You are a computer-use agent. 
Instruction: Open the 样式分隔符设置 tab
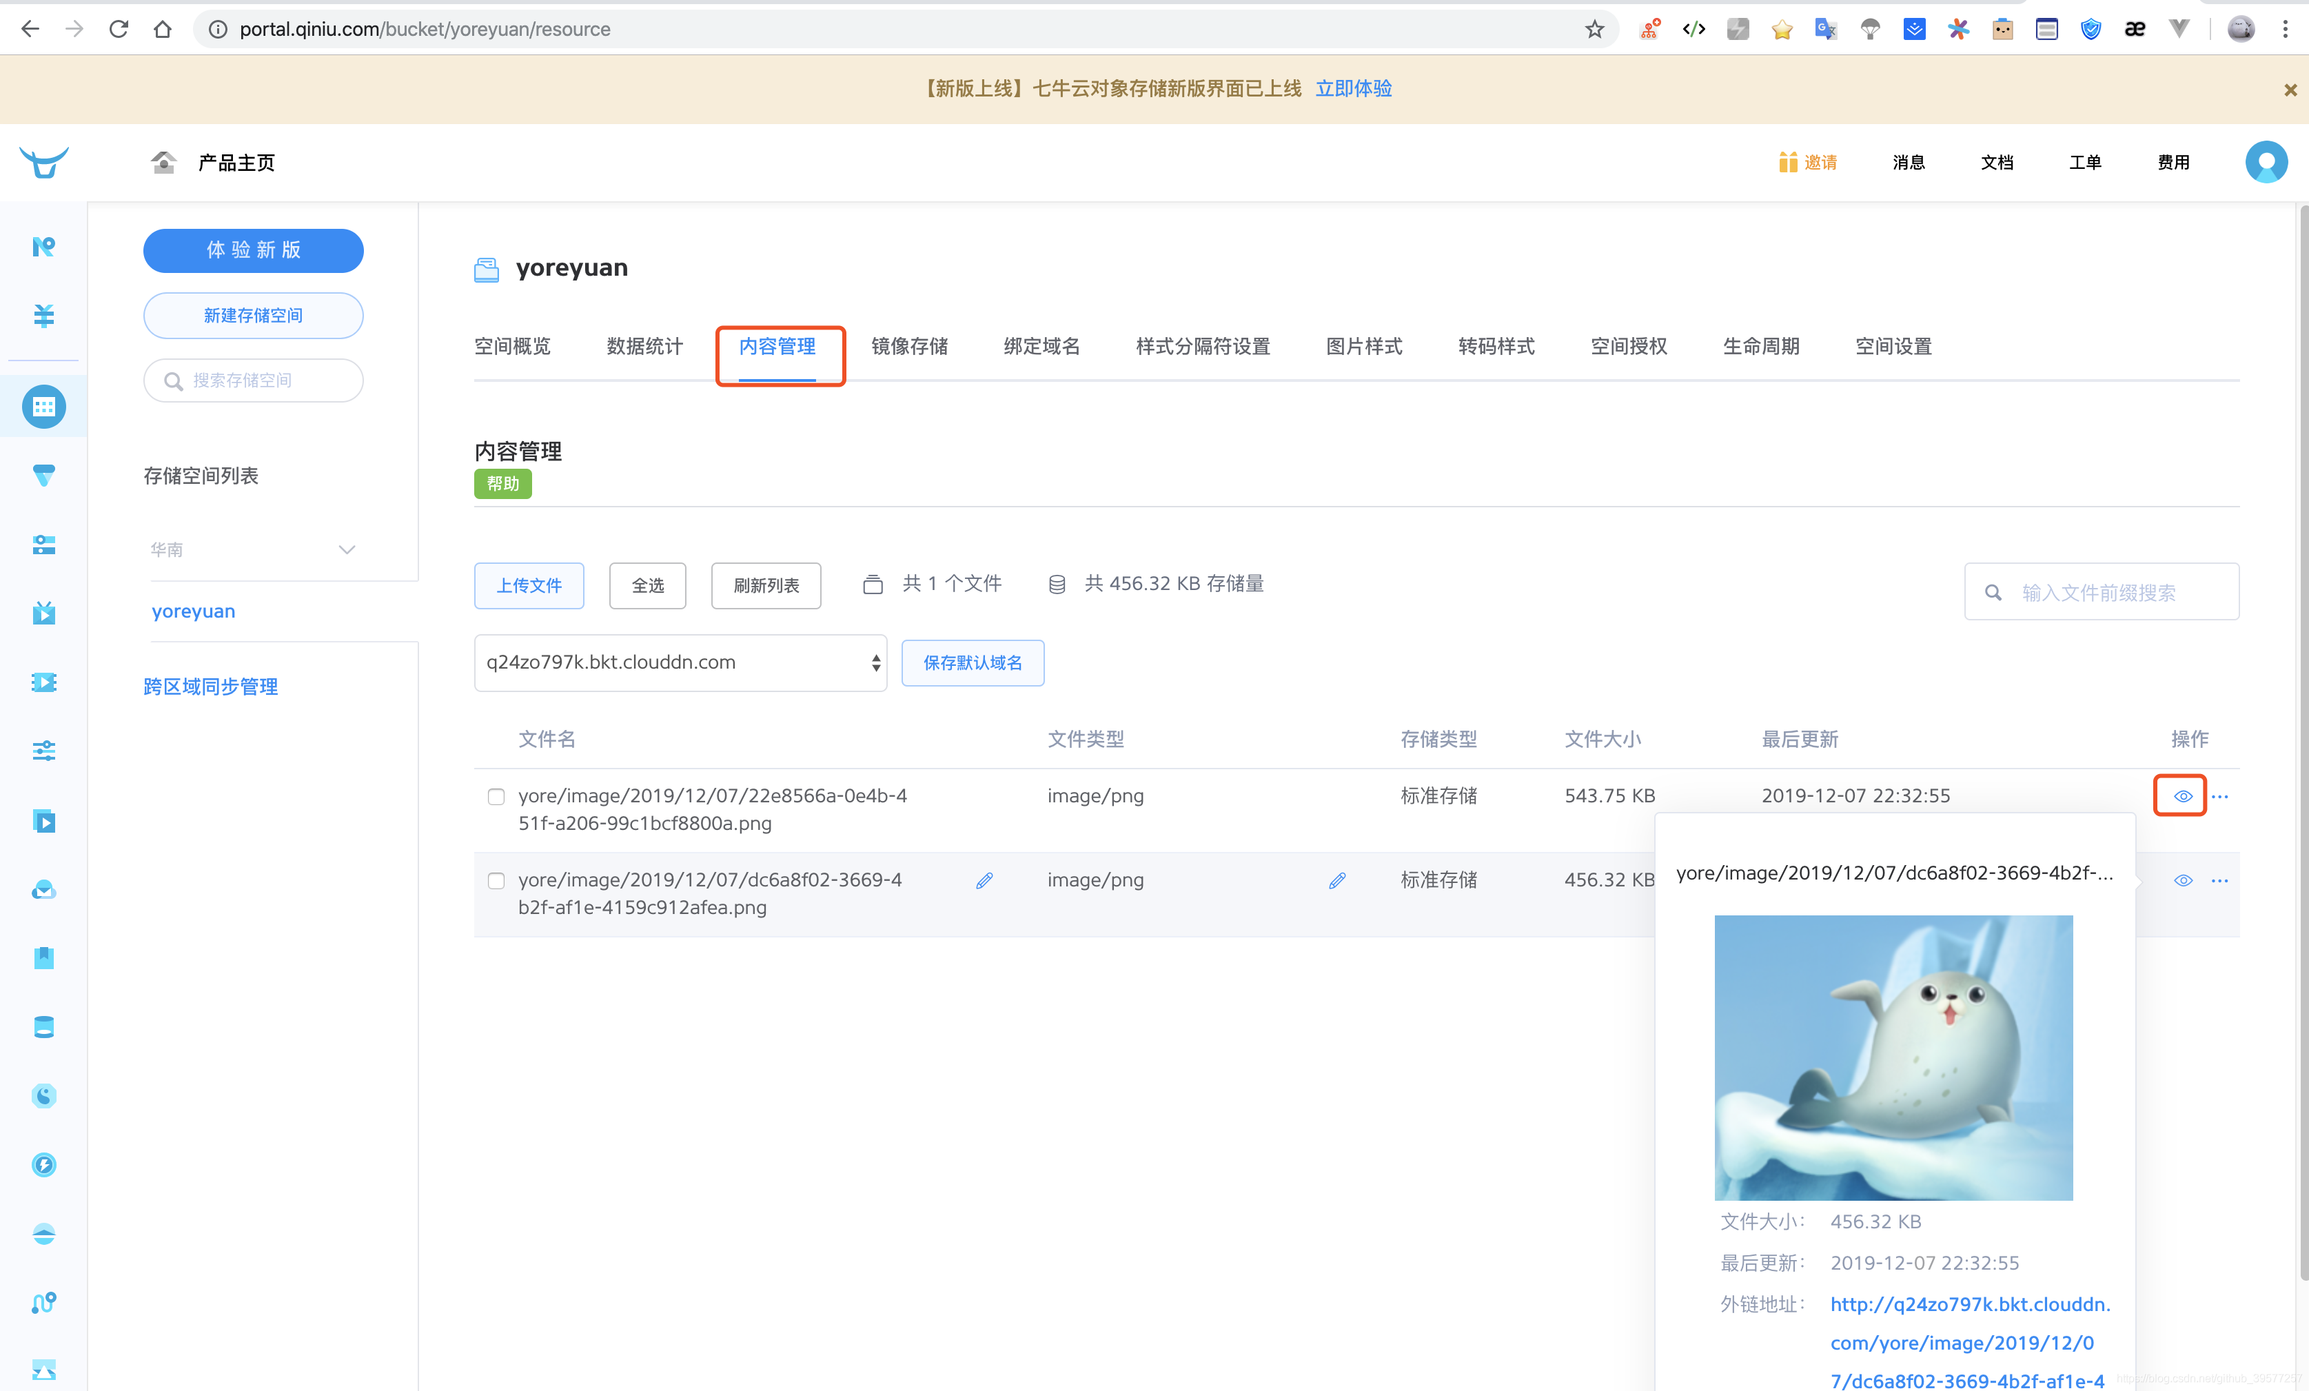coord(1202,347)
